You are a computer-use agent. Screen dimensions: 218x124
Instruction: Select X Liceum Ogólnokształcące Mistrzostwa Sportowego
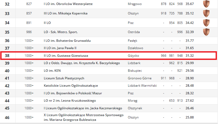83,117
